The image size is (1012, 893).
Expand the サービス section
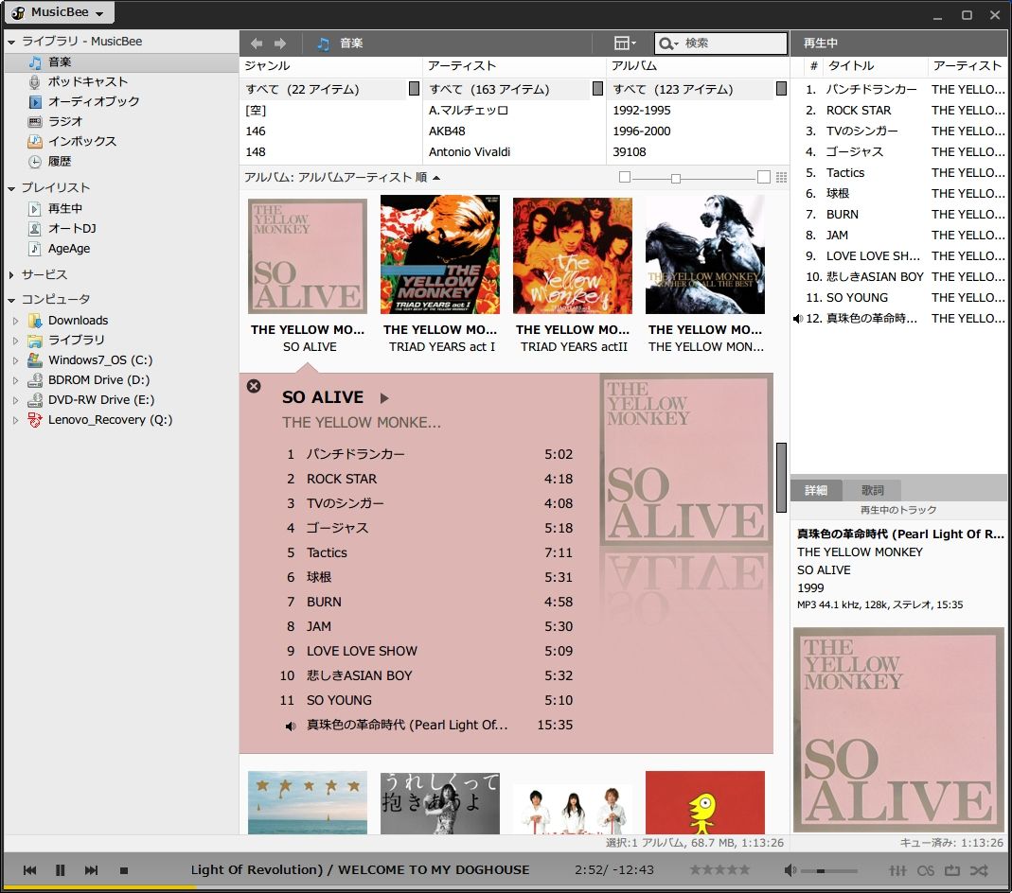[11, 275]
